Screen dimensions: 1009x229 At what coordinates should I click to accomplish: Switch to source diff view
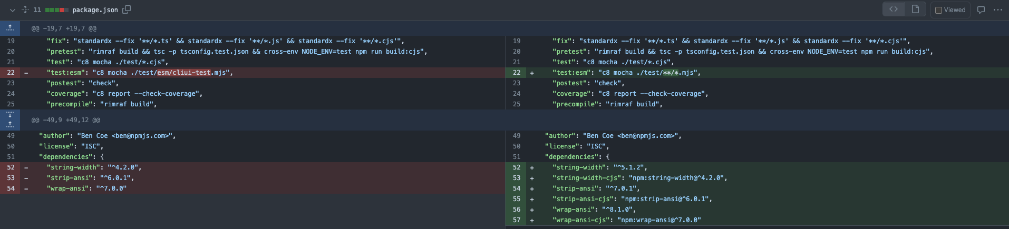pyautogui.click(x=894, y=9)
